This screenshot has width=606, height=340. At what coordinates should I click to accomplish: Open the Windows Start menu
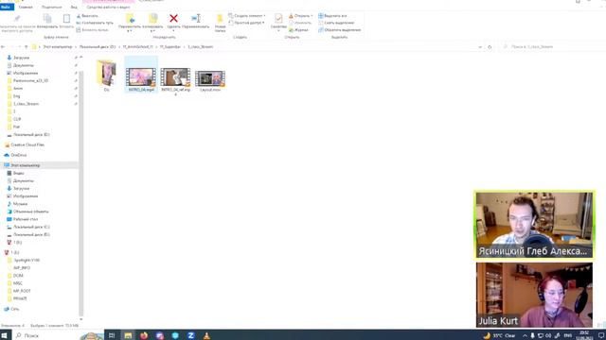coord(5,335)
